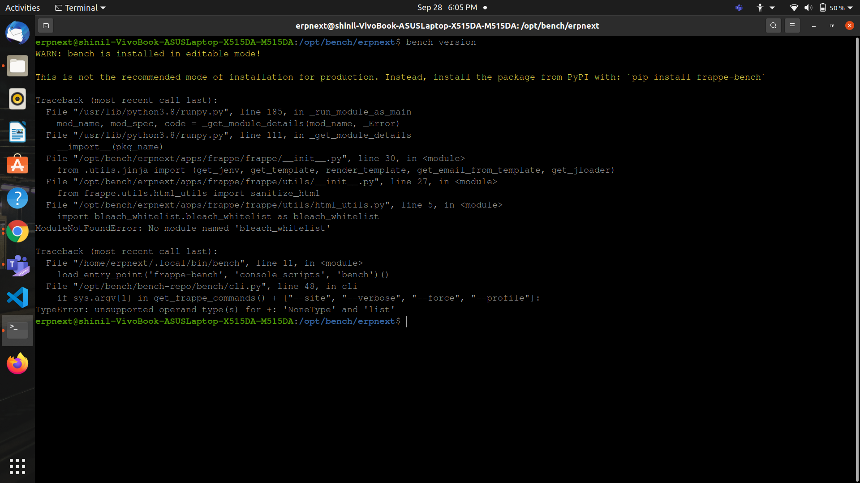Click the 'bench version' command text
The height and width of the screenshot is (483, 860).
click(441, 42)
